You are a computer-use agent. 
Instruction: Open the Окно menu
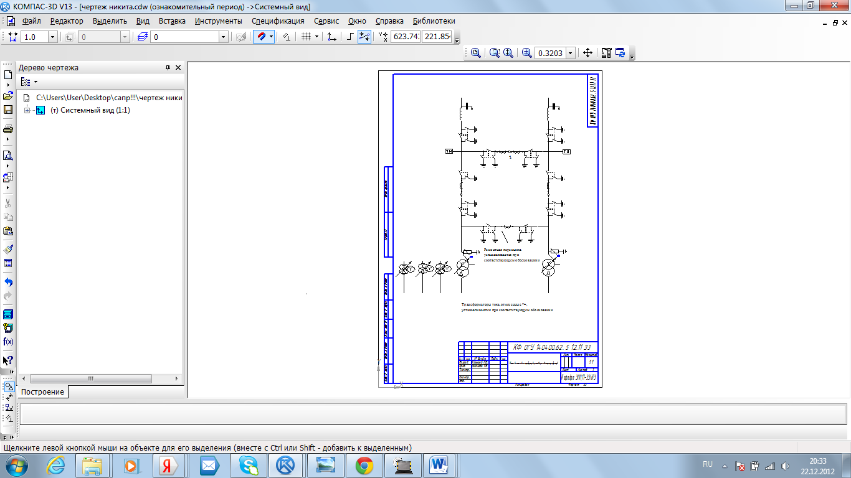(357, 21)
